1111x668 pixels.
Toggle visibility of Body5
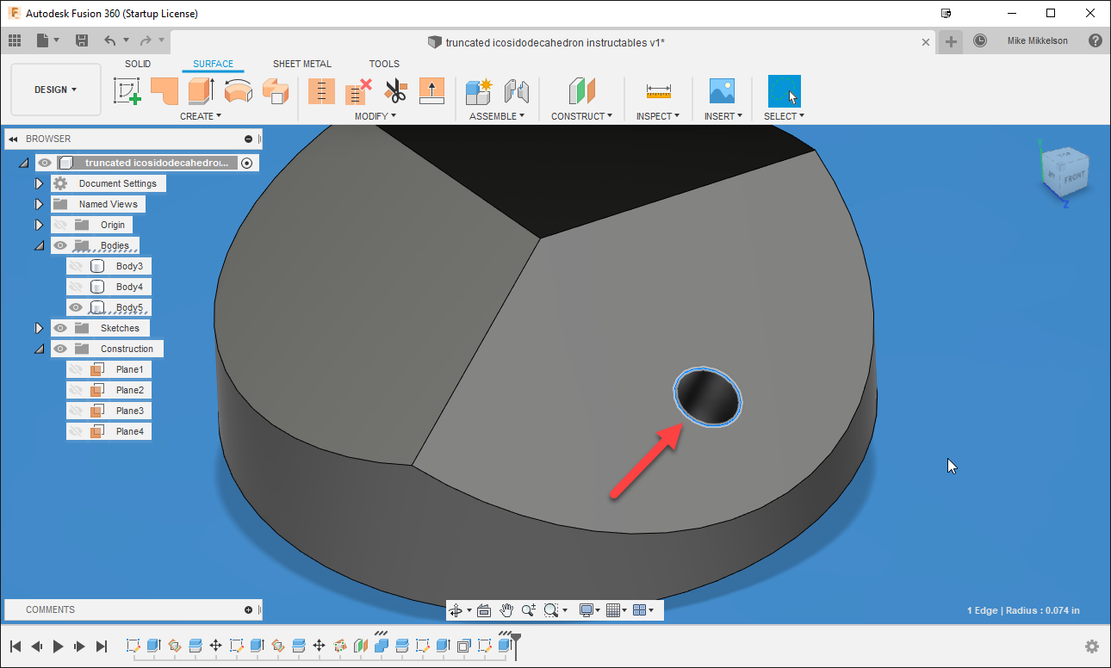[76, 306]
